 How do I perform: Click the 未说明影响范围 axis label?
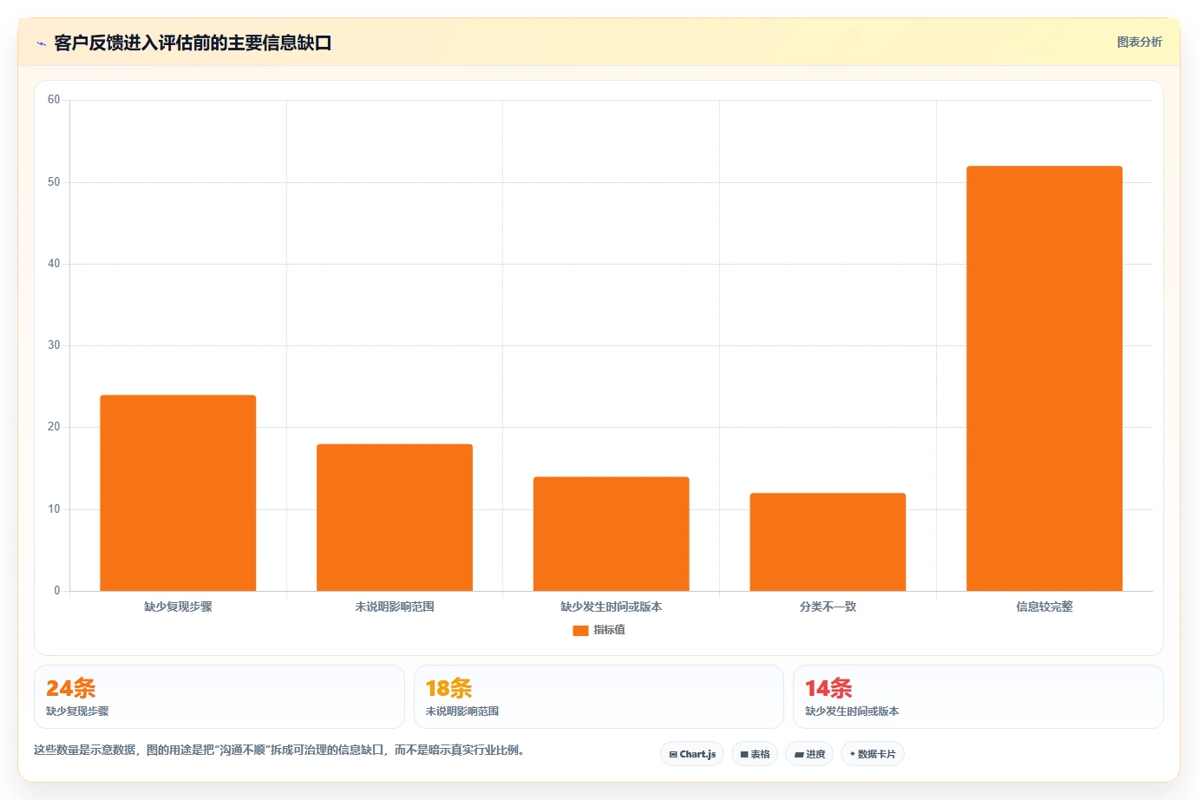pos(395,607)
